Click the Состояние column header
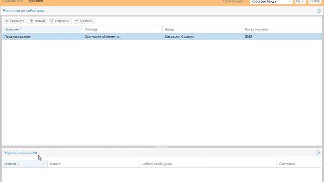The width and height of the screenshot is (324, 182). point(299,164)
